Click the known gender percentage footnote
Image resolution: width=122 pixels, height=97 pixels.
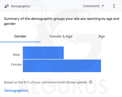(x=46, y=82)
